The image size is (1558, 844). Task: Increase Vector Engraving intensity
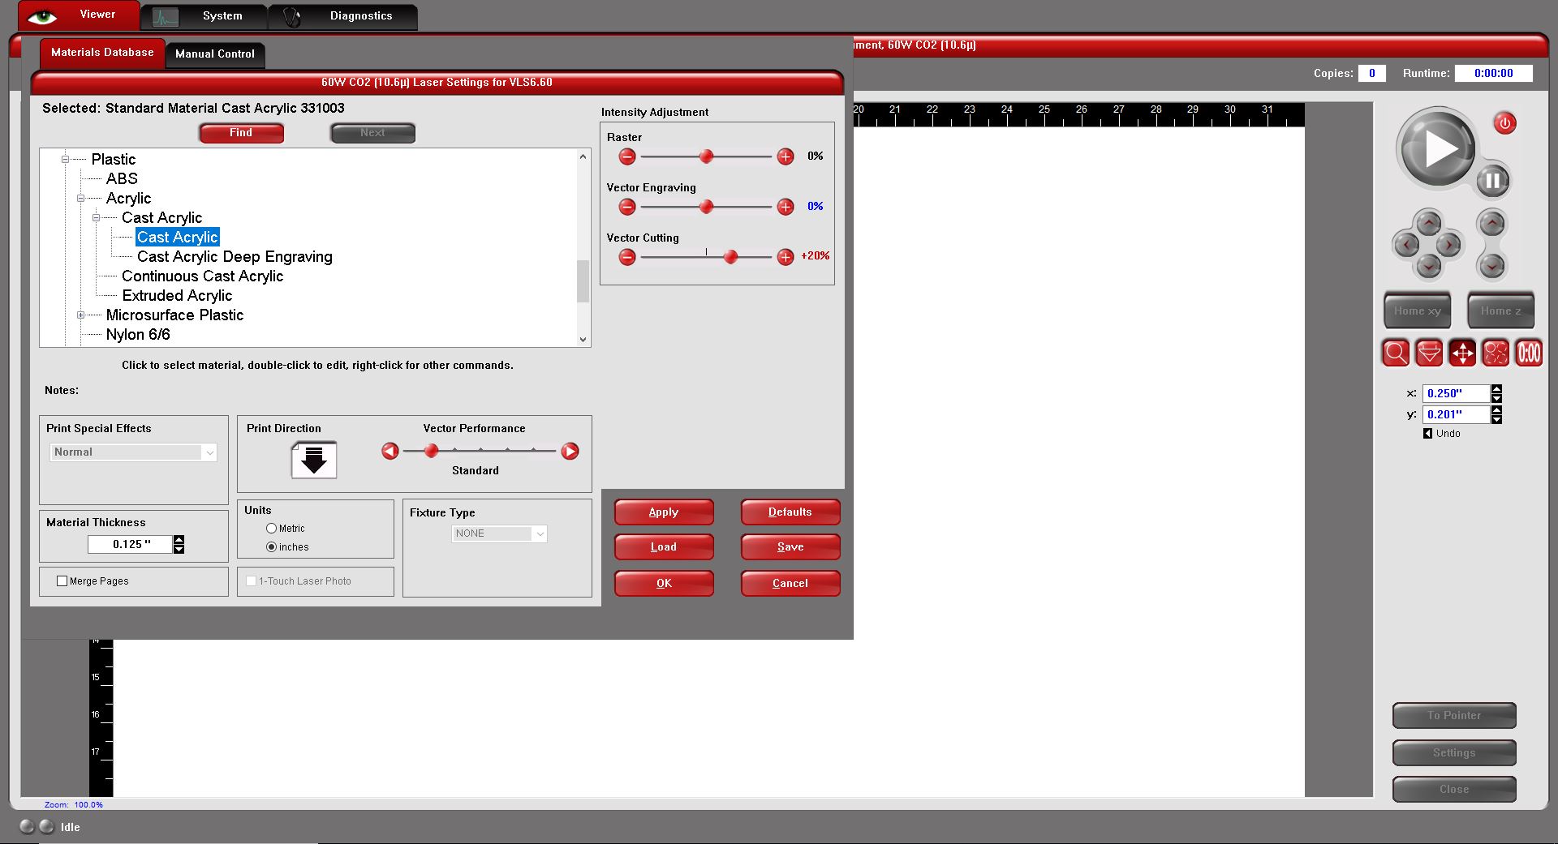[785, 207]
